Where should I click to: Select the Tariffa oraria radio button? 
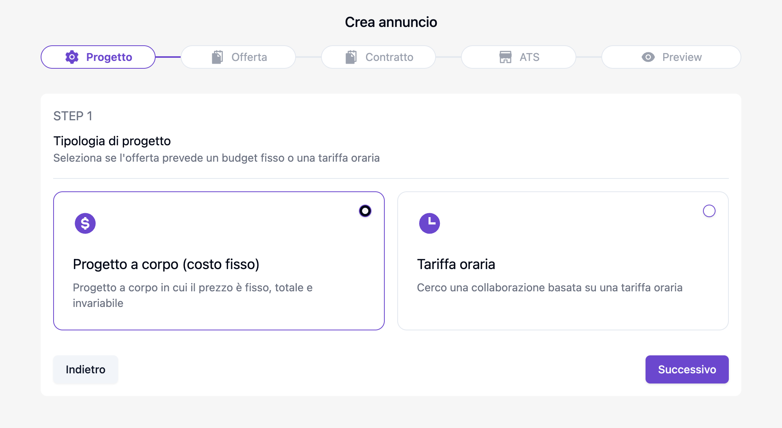tap(709, 211)
